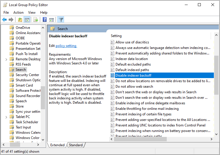Click the RSS Feeds folder icon
220x155 pixels.
pyautogui.click(x=12, y=64)
